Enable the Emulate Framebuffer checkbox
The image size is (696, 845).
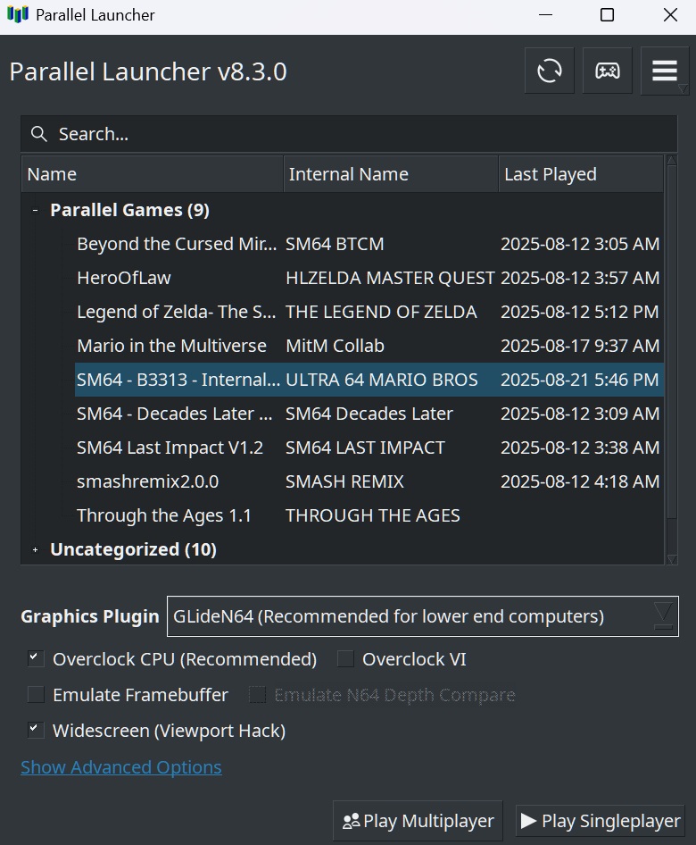36,695
